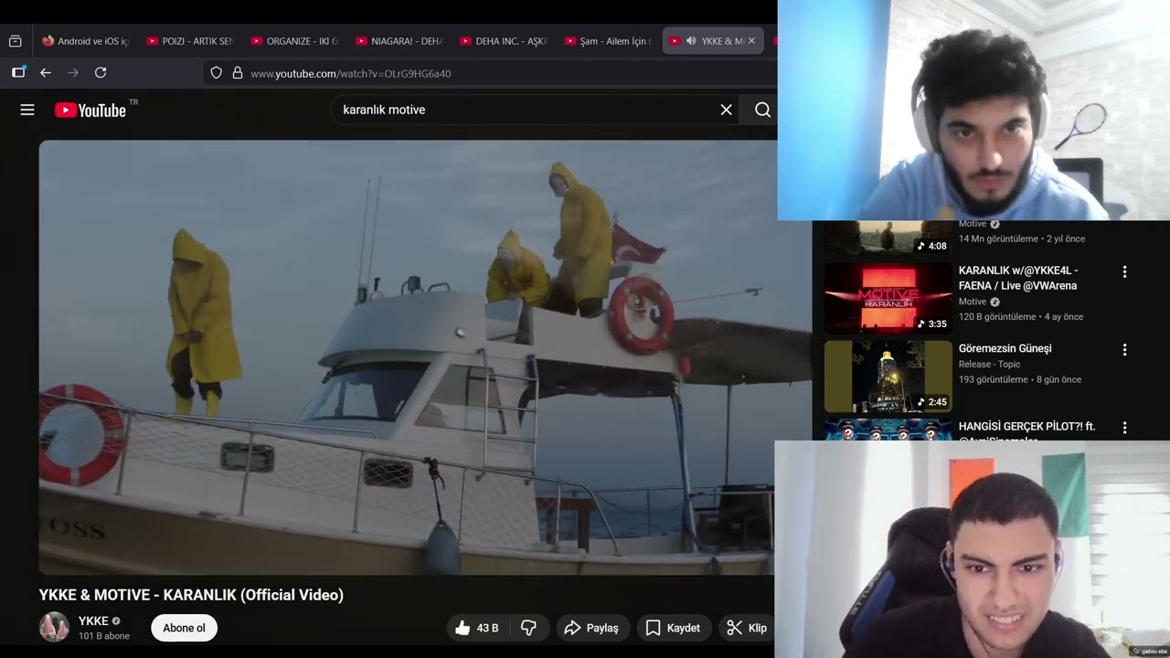Submit search with the magnifier button
This screenshot has height=658, width=1170.
pos(762,110)
